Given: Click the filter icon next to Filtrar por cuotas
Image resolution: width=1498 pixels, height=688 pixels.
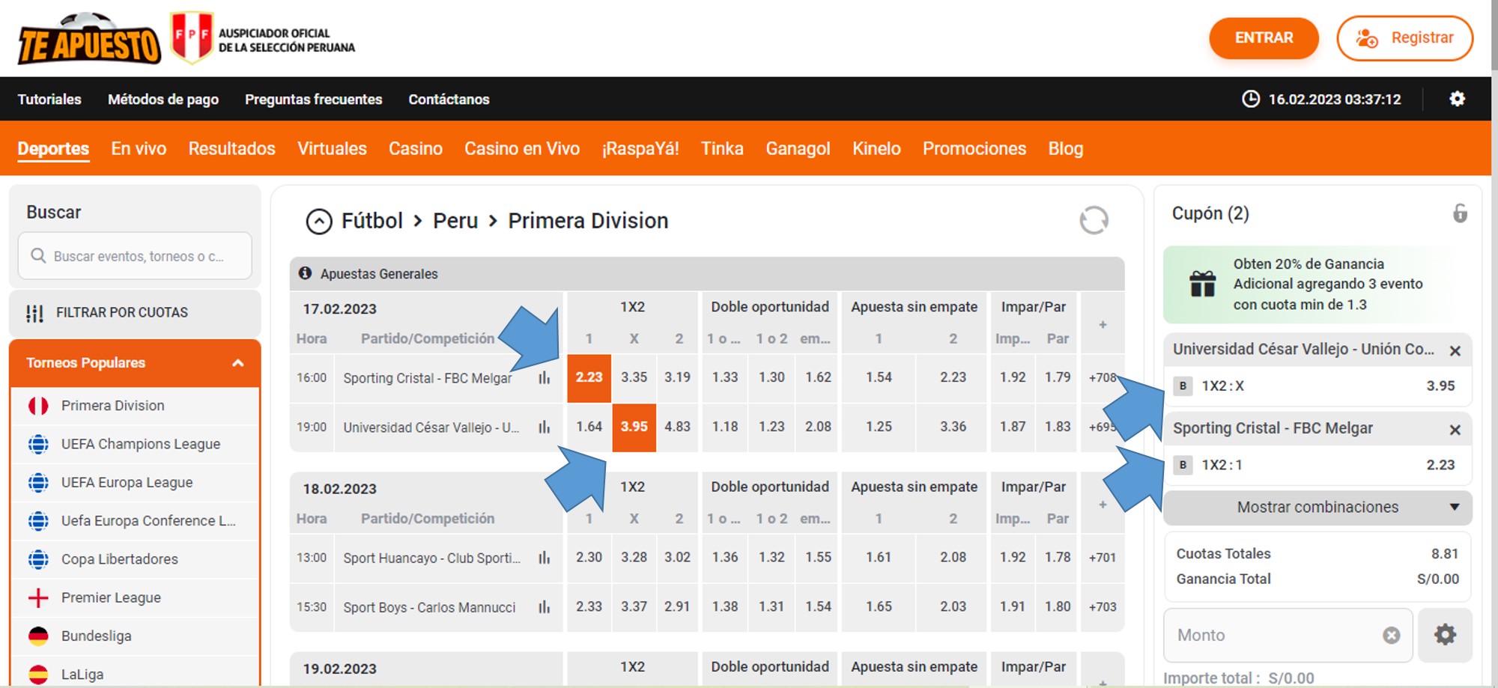Looking at the screenshot, I should coord(34,313).
